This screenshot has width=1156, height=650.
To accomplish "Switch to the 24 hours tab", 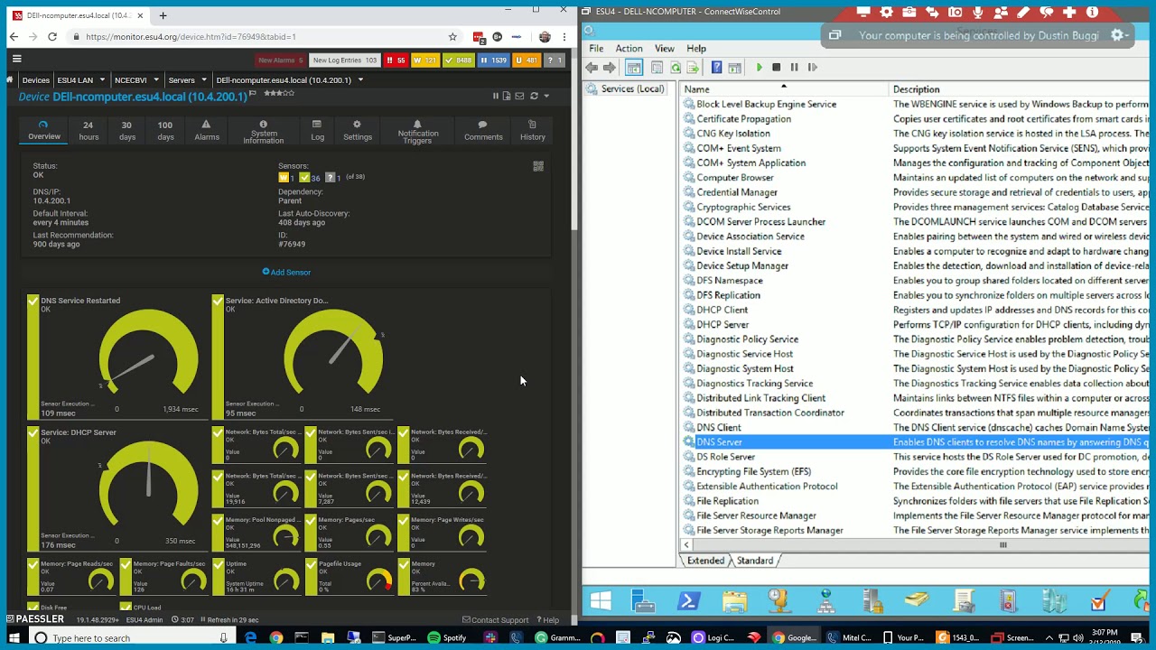I will tap(89, 131).
